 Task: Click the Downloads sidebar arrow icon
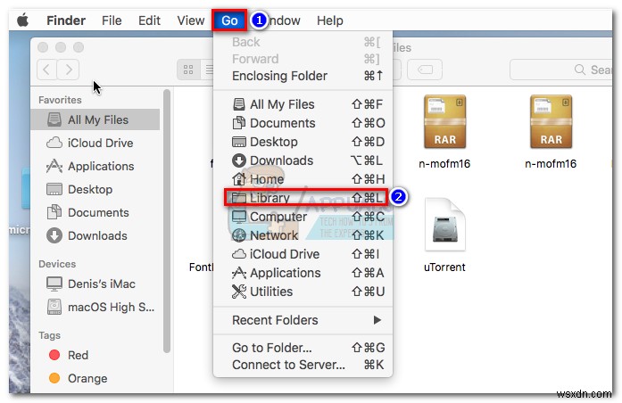tap(54, 235)
